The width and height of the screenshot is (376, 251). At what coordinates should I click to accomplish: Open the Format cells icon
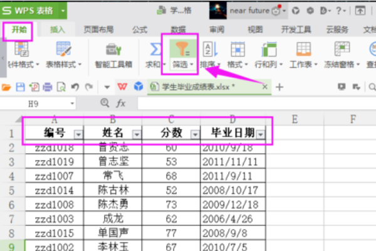pyautogui.click(x=238, y=49)
